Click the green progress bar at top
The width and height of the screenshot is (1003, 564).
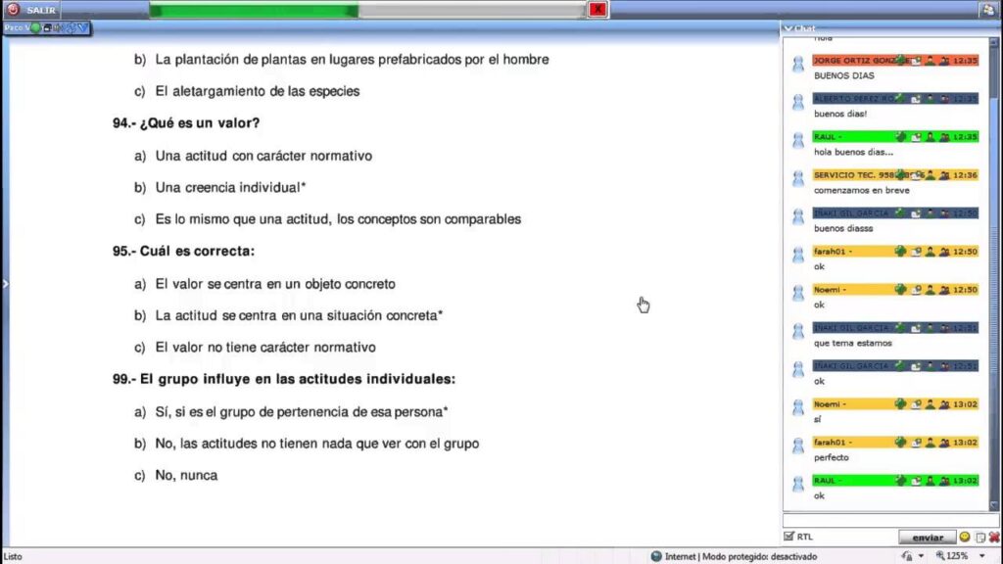click(255, 10)
